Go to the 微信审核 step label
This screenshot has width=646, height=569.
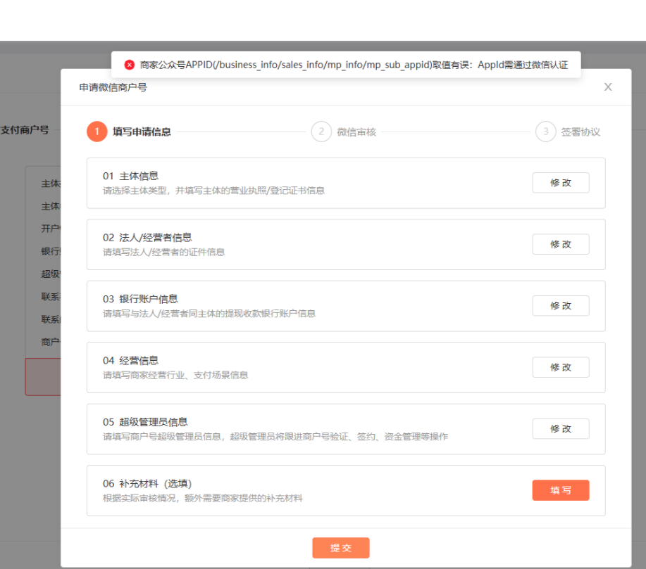[356, 132]
